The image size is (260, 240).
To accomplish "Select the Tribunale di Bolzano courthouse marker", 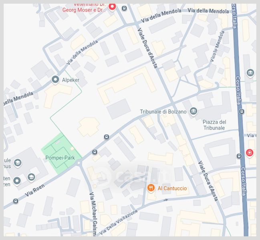I will [193, 111].
